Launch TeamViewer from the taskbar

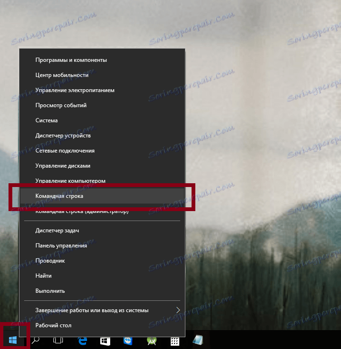(x=128, y=340)
